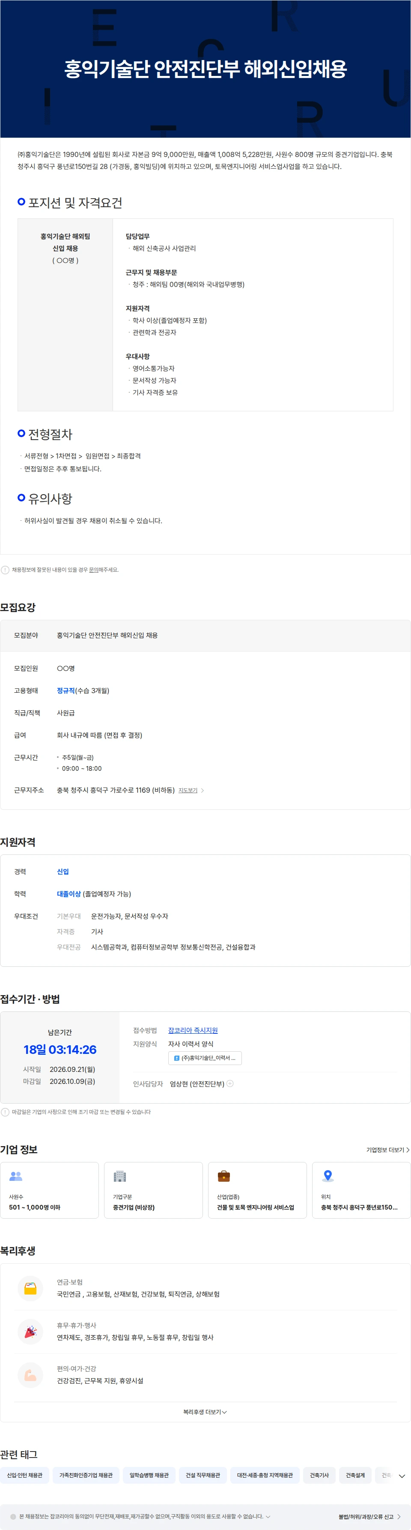This screenshot has height=1530, width=411.
Task: Click 잡코리아 즉시지원 apply link
Action: (193, 1030)
